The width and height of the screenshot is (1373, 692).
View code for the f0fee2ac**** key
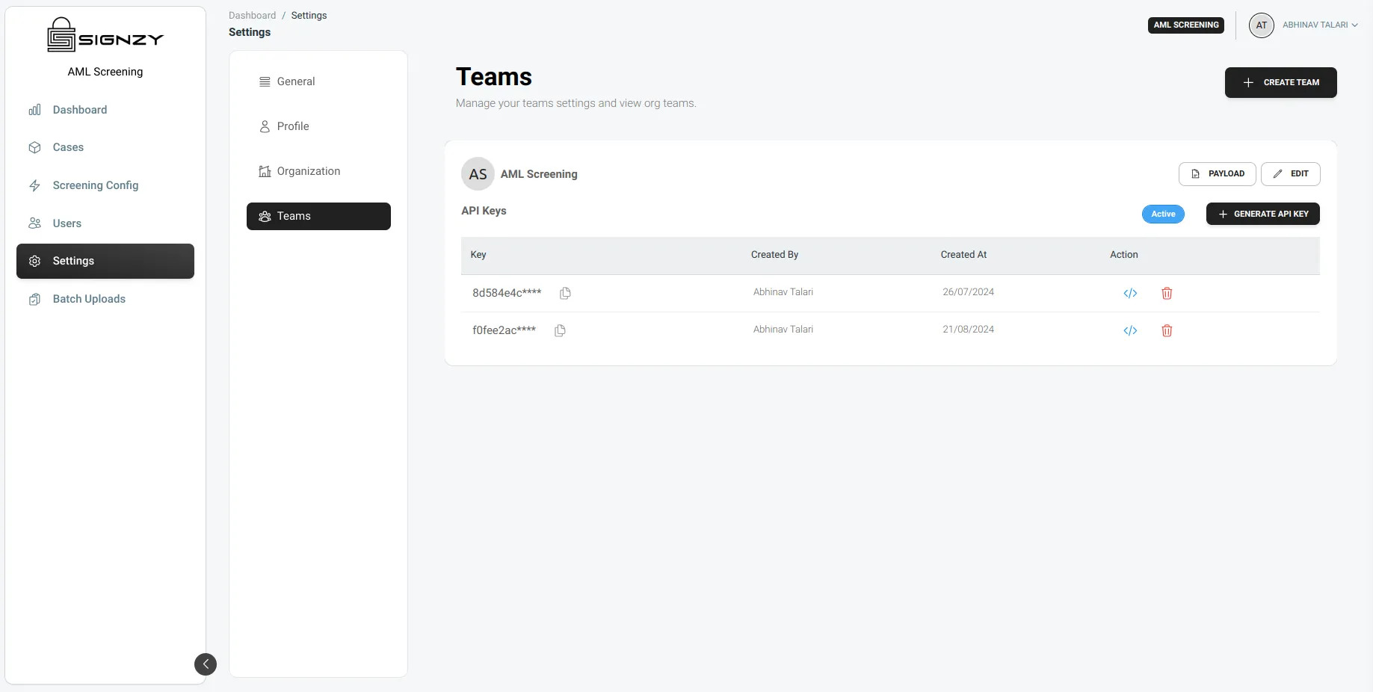(x=1130, y=330)
